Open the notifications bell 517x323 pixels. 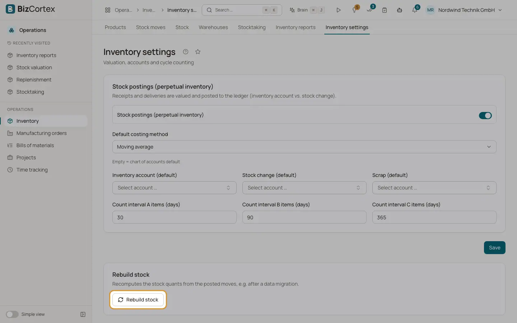415,10
